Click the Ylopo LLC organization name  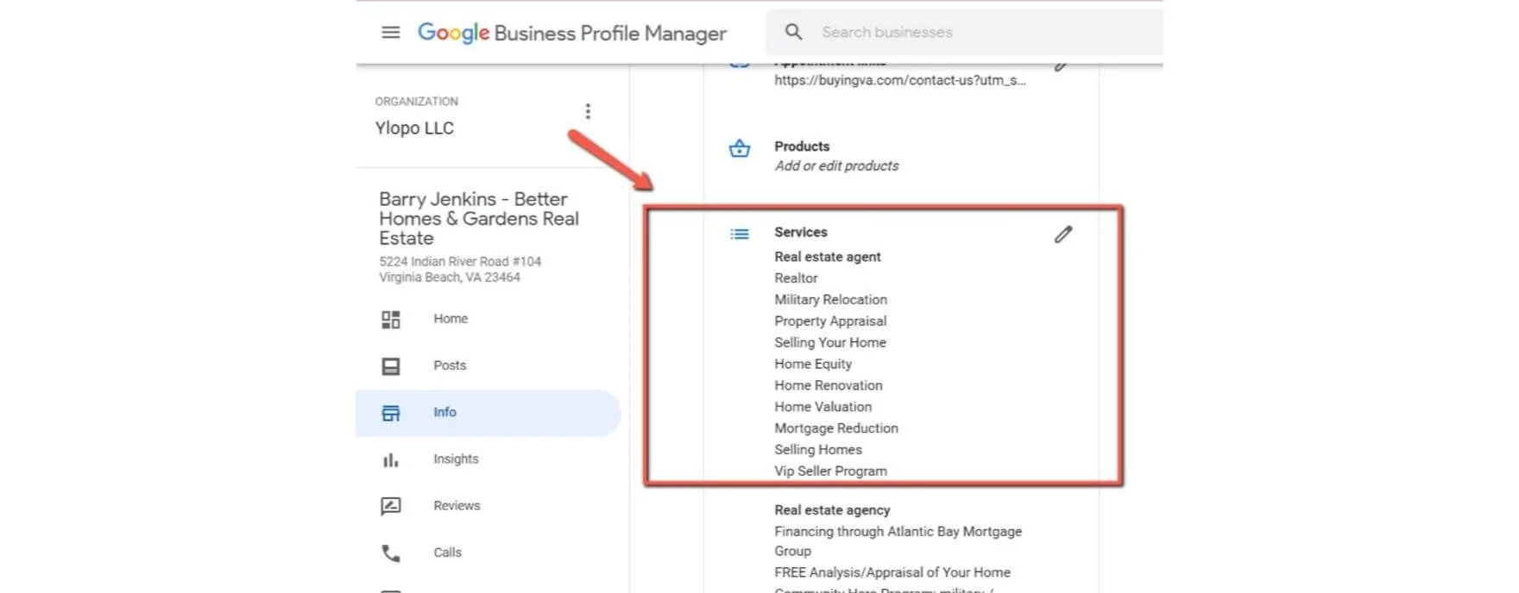pyautogui.click(x=414, y=128)
